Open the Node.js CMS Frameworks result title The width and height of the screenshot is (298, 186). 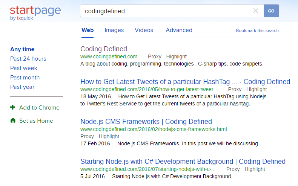coord(146,122)
